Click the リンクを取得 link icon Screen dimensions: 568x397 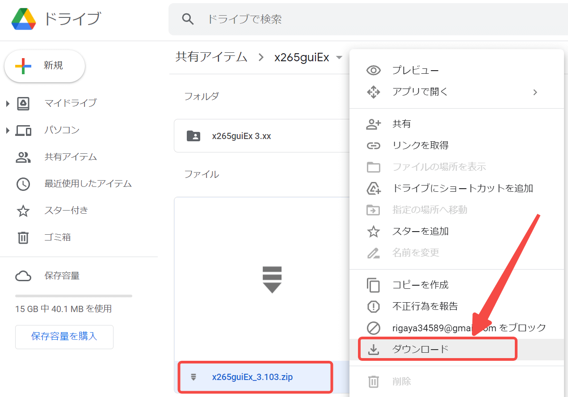373,146
